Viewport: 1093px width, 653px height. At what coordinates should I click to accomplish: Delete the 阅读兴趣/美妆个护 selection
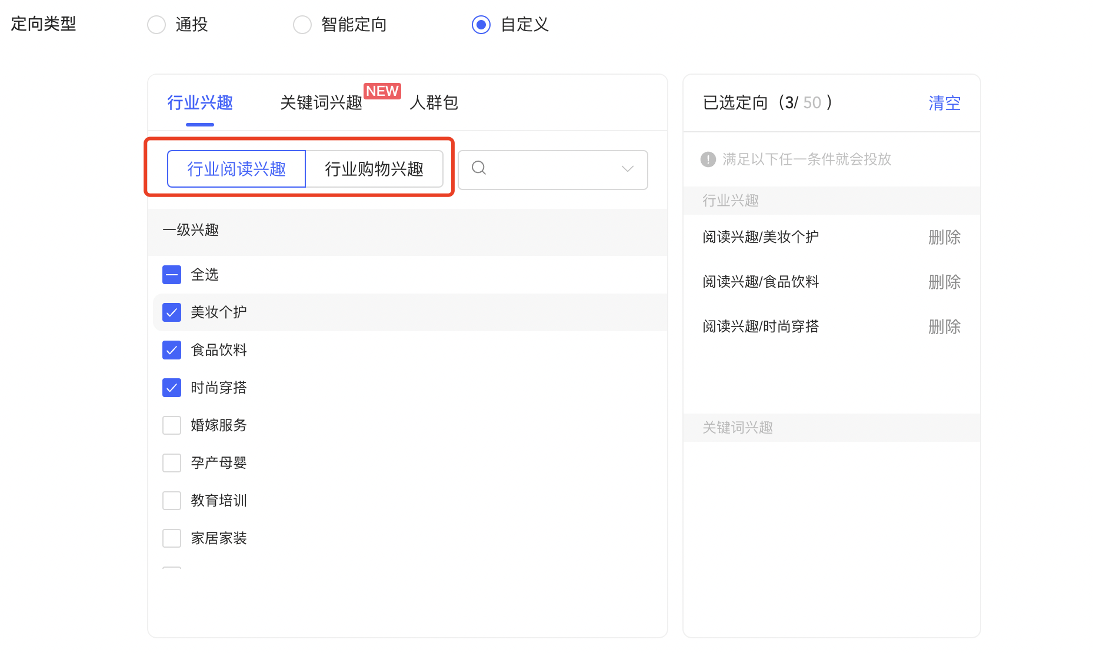944,237
